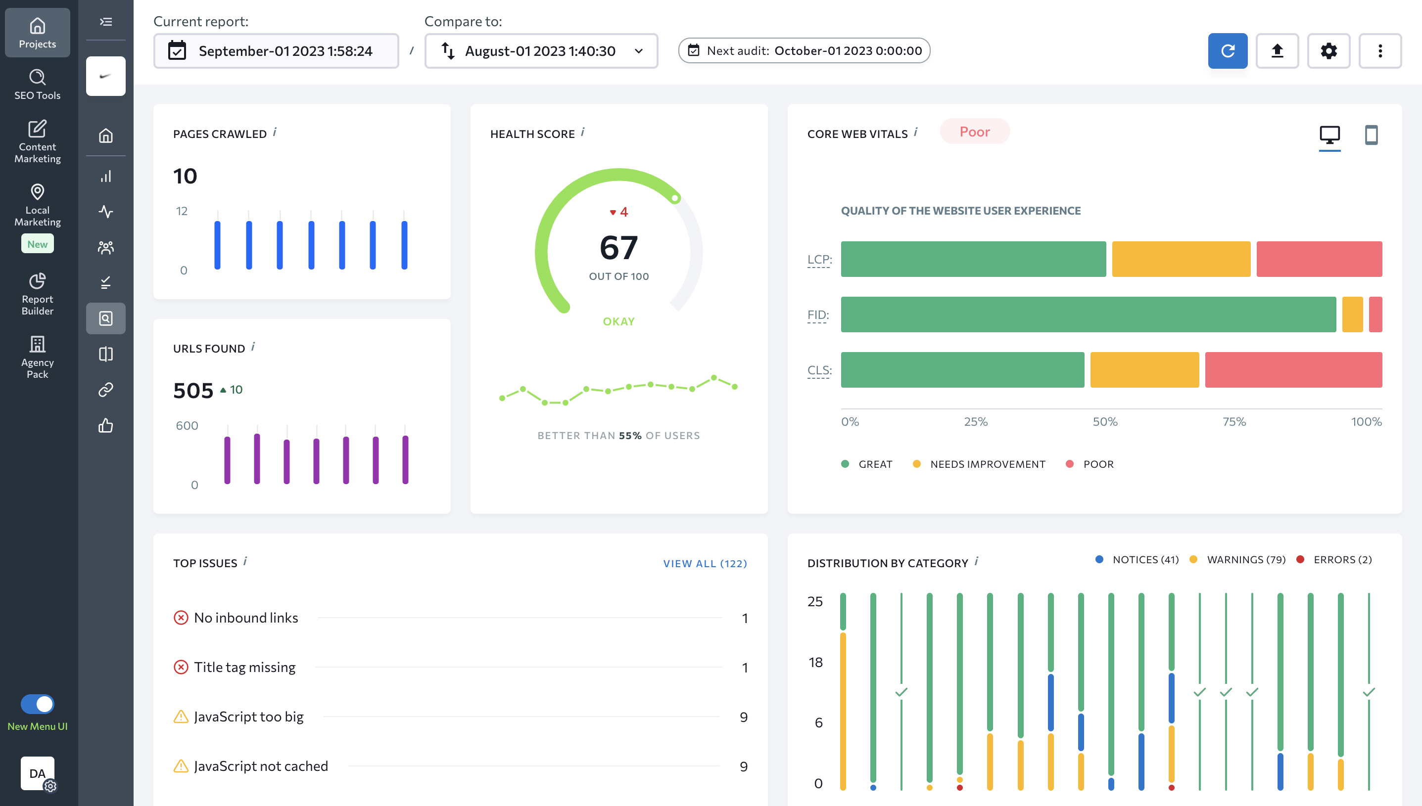The height and width of the screenshot is (806, 1422).
Task: Open the Current report date selector
Action: tap(276, 51)
